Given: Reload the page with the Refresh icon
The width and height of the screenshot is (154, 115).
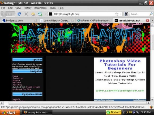Looking at the screenshot, I should click(19, 14).
